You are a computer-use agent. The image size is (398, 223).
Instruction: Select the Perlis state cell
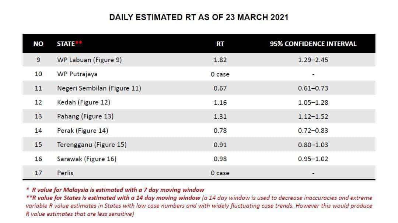click(x=66, y=173)
